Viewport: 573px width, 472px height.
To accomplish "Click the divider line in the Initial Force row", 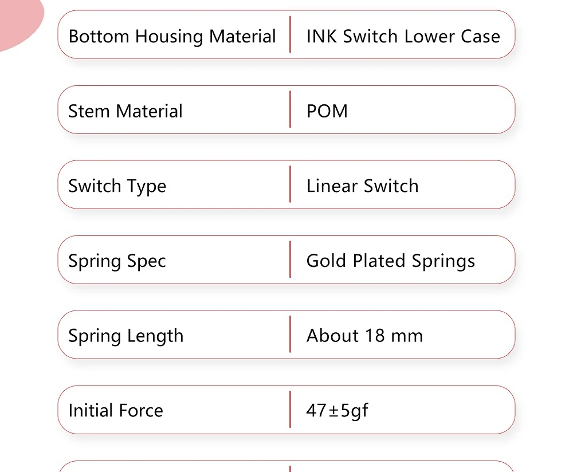I will [290, 409].
